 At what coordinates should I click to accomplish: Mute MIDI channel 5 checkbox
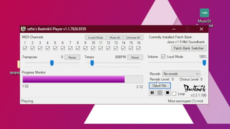coord(55,48)
